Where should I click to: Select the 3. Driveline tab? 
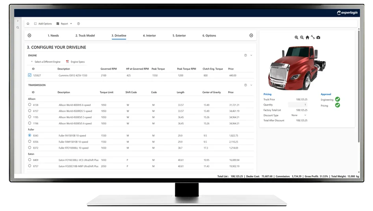119,35
